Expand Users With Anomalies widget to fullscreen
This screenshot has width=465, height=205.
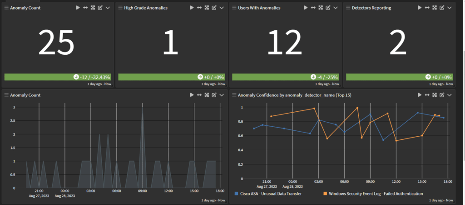click(x=321, y=8)
